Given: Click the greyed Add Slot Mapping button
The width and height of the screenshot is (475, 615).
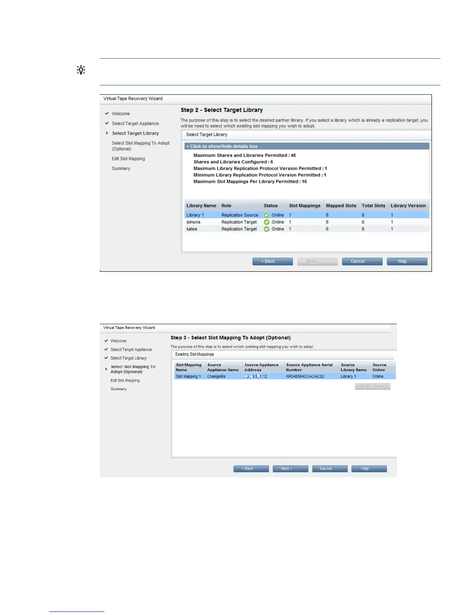Looking at the screenshot, I should [373, 386].
